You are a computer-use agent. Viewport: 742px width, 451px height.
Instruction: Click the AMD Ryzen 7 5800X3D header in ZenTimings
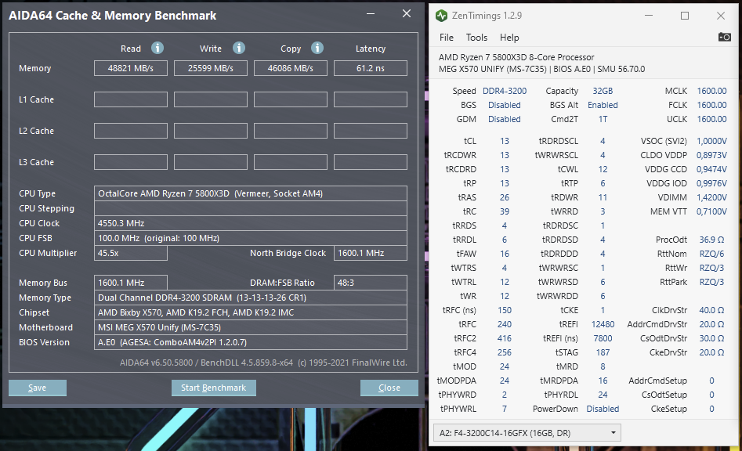(x=516, y=57)
